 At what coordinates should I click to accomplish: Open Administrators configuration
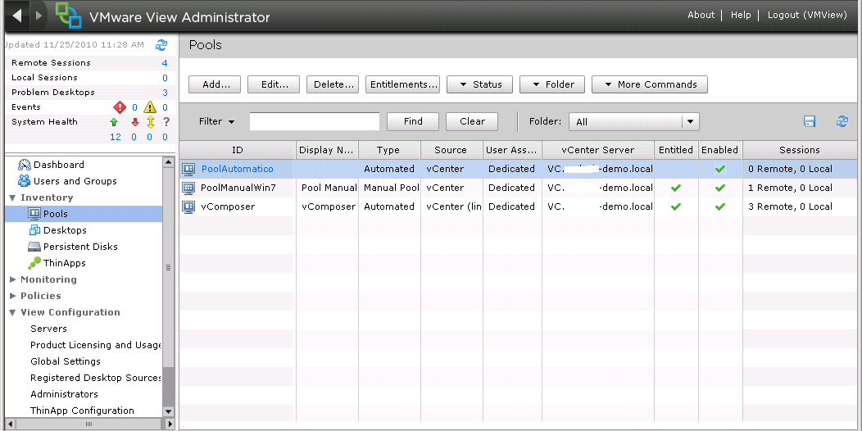[x=64, y=394]
